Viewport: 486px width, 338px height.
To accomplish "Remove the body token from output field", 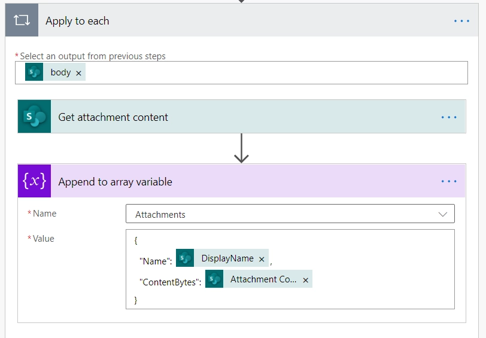I will click(79, 73).
